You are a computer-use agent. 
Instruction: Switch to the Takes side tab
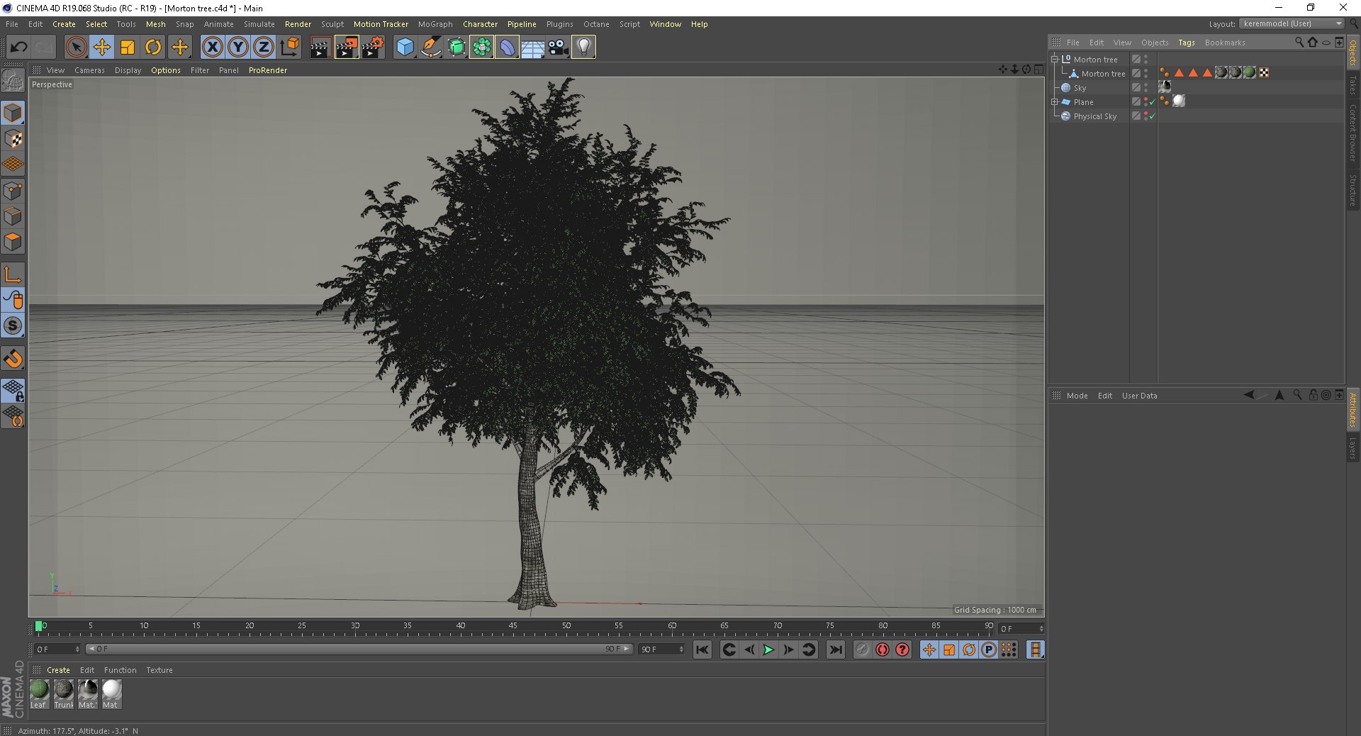pos(1353,85)
